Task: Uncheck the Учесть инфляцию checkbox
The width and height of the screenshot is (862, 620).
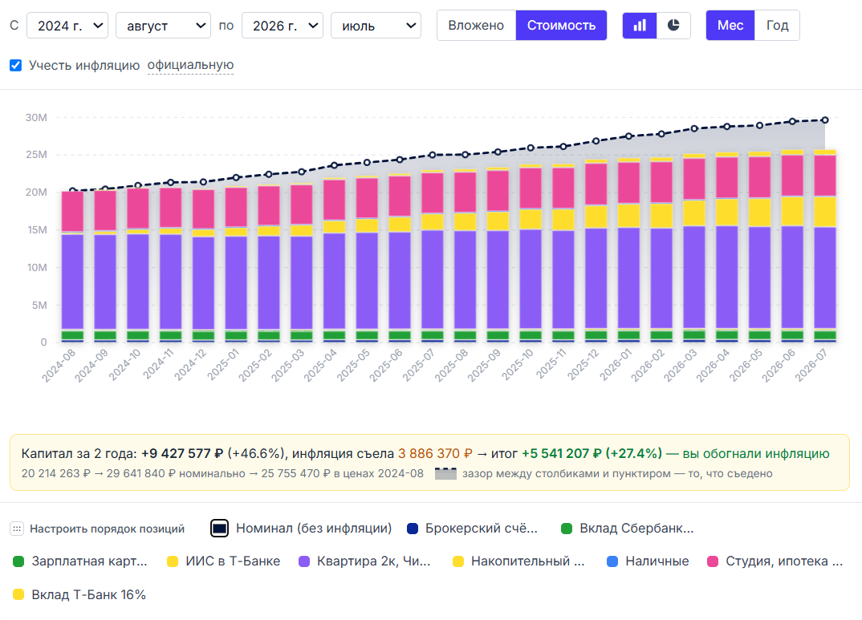Action: pos(16,65)
